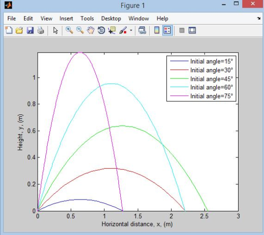
Task: Save figure with the floppy disk icon
Action: click(30, 31)
